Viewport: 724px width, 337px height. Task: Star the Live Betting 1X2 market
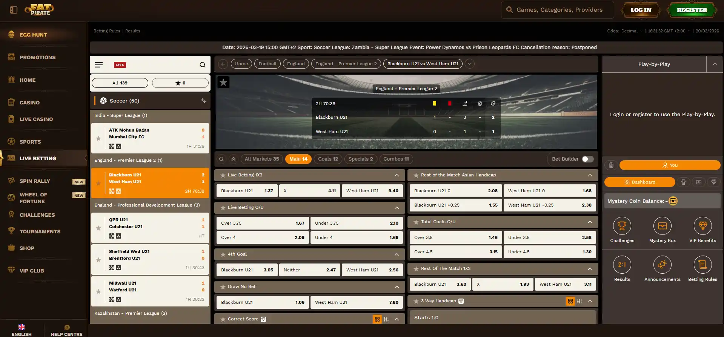(223, 175)
